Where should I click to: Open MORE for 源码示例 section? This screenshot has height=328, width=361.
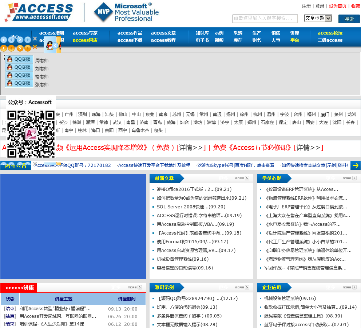point(242,287)
